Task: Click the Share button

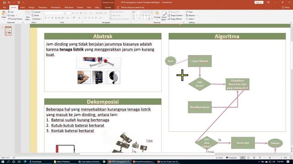Action: point(286,7)
